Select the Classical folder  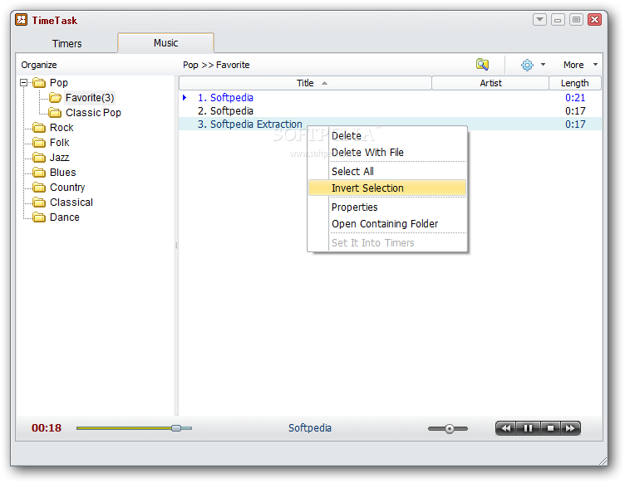(x=71, y=202)
